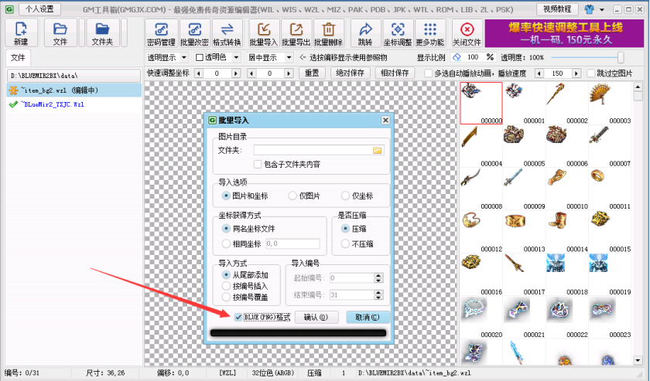Select 按编号插入 import method
This screenshot has height=381, width=650.
(226, 286)
